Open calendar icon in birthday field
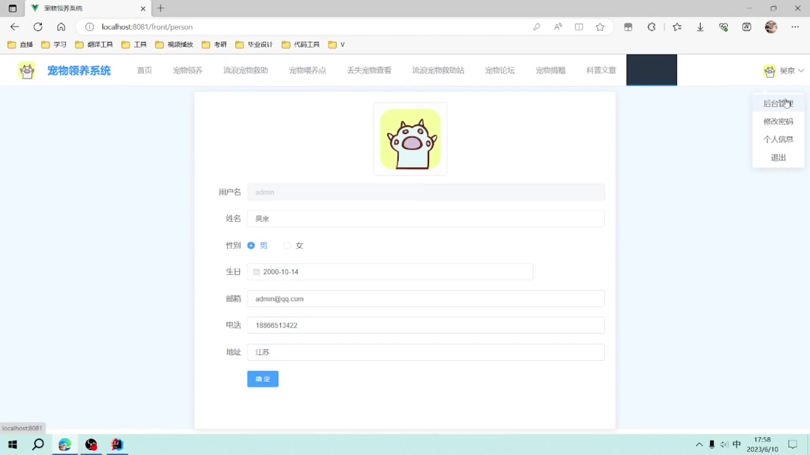The height and width of the screenshot is (455, 810). 256,272
